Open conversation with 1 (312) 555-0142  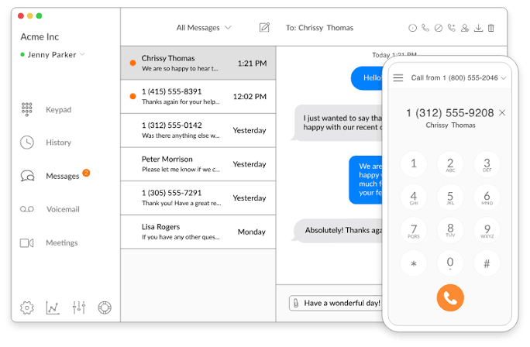pos(198,130)
